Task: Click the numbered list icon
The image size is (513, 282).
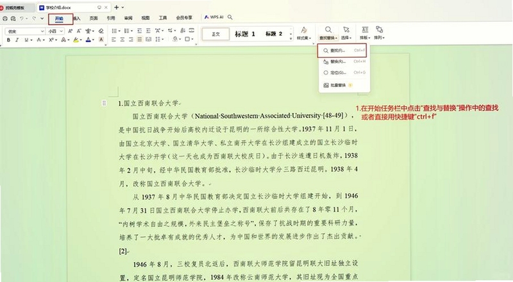Action: coord(126,31)
